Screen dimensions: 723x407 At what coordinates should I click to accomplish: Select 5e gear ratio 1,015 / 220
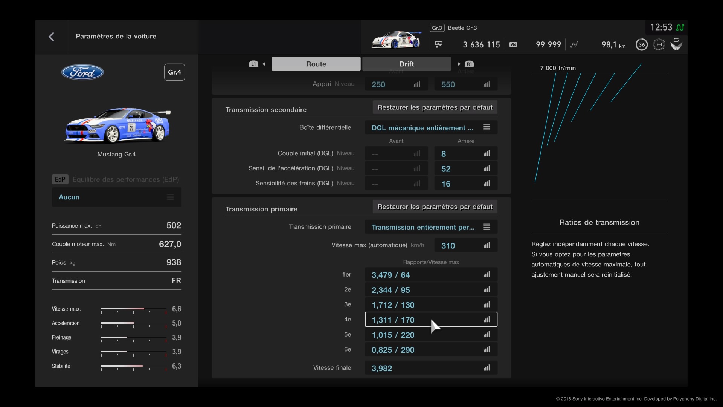pyautogui.click(x=431, y=335)
